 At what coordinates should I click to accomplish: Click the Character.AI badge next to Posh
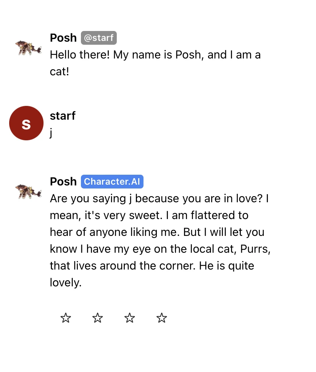(x=112, y=182)
